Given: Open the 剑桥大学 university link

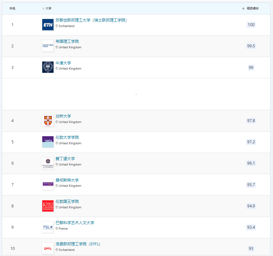Looking at the screenshot, I should [63, 116].
